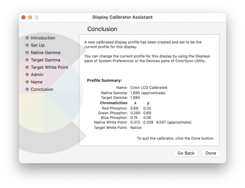Select the Name step bullet icon

click(27, 82)
